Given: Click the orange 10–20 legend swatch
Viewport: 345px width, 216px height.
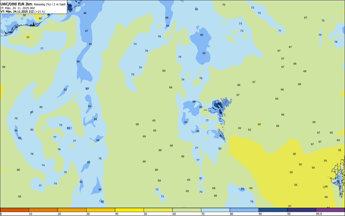Looking at the screenshot, I should [x=43, y=210].
